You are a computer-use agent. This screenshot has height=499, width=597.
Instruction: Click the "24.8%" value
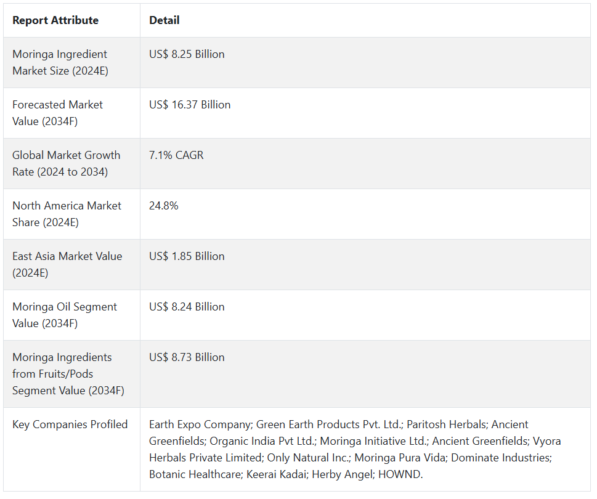point(164,206)
